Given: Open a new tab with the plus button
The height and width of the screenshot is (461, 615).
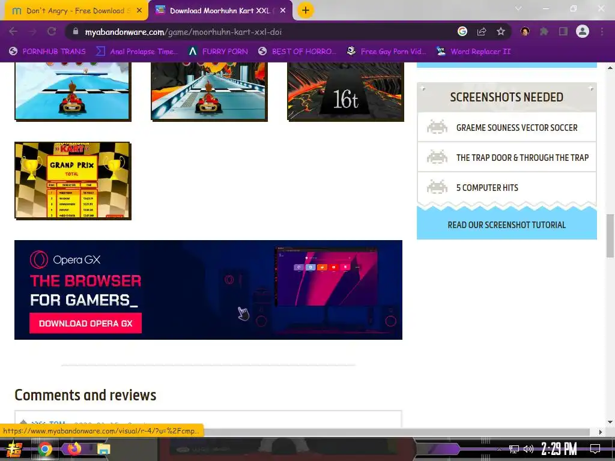Looking at the screenshot, I should coord(306,10).
